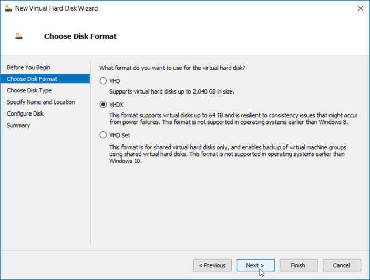Click the VHDX option label text

pyautogui.click(x=116, y=105)
